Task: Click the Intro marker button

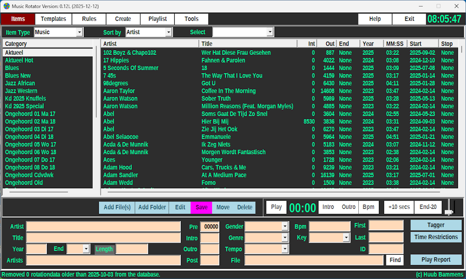Action: tap(328, 207)
